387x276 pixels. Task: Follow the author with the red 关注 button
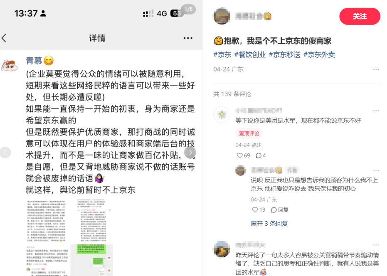360,16
